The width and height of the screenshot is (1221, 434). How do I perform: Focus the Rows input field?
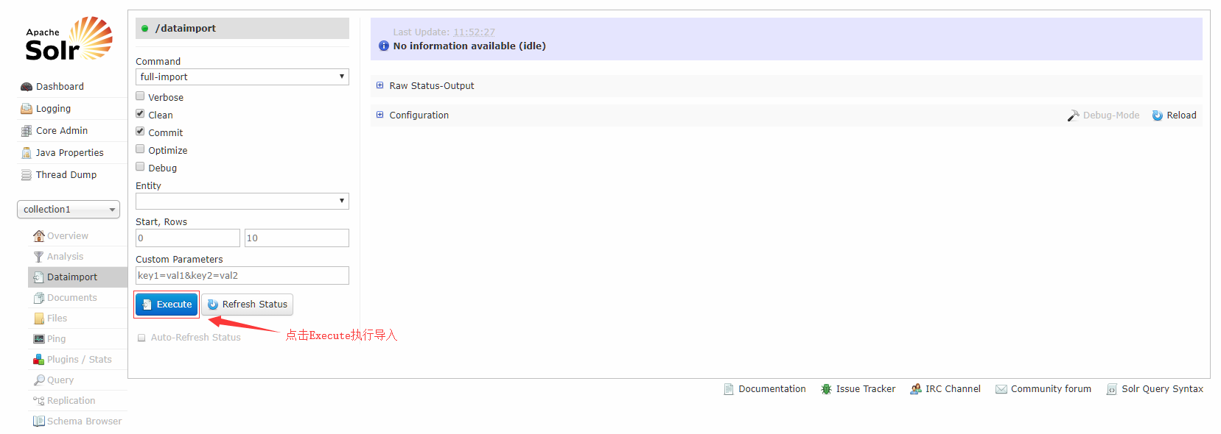(x=297, y=238)
